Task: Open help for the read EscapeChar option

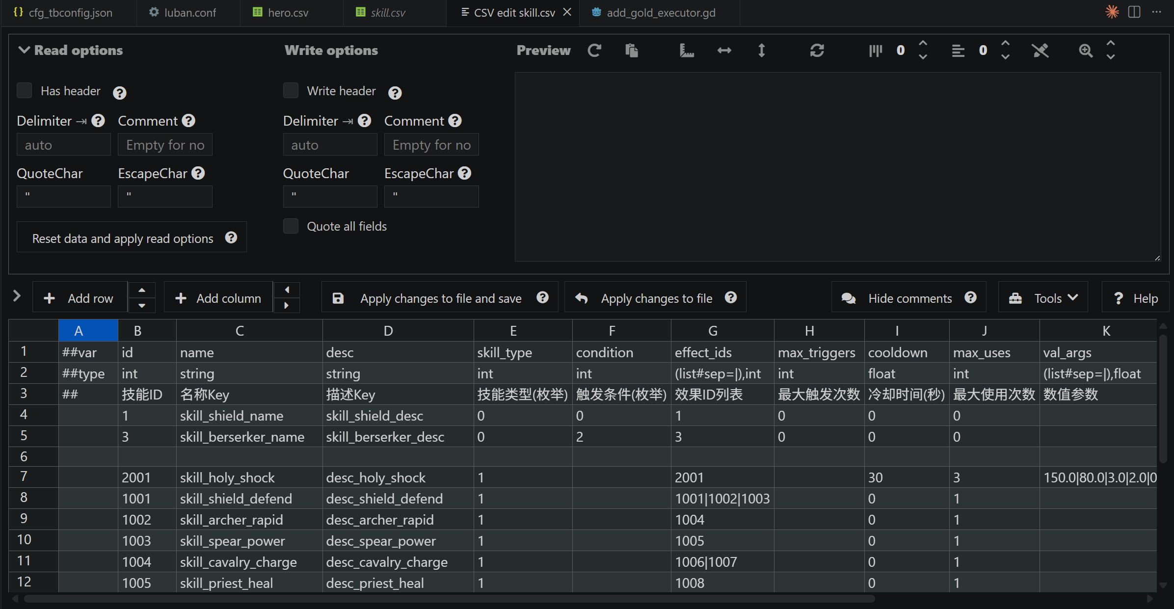Action: pos(198,173)
